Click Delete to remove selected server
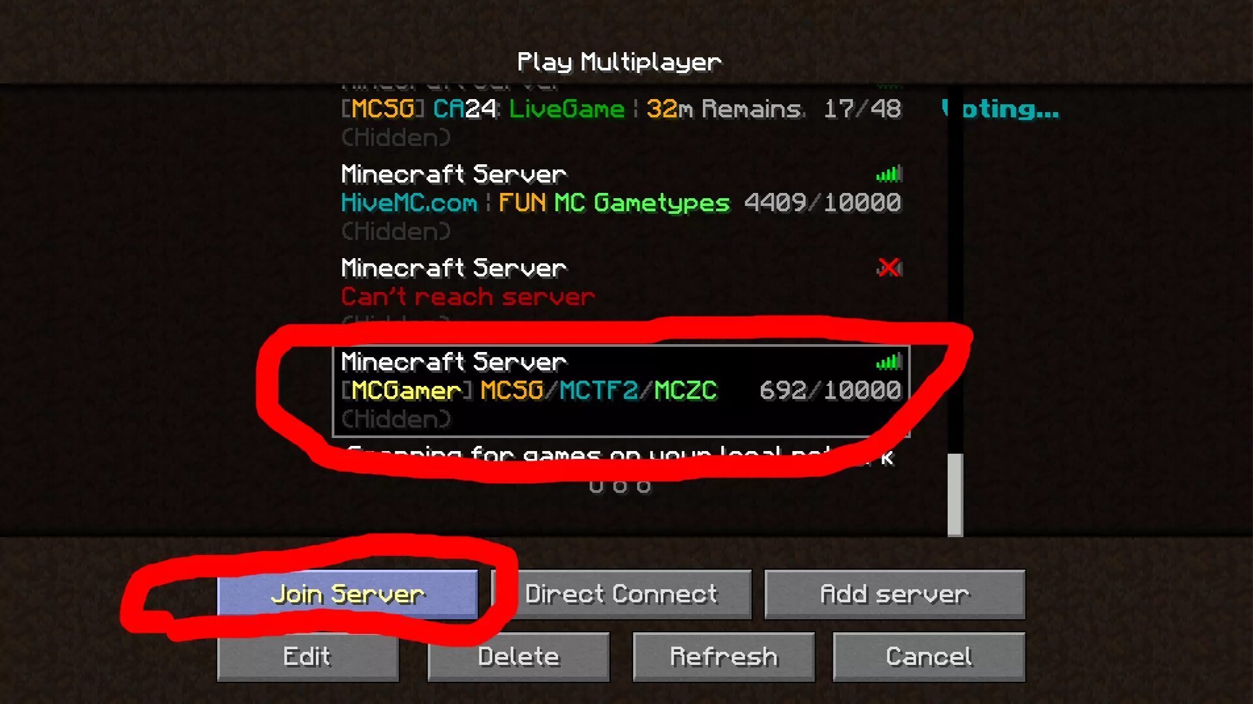The width and height of the screenshot is (1253, 704). point(516,656)
